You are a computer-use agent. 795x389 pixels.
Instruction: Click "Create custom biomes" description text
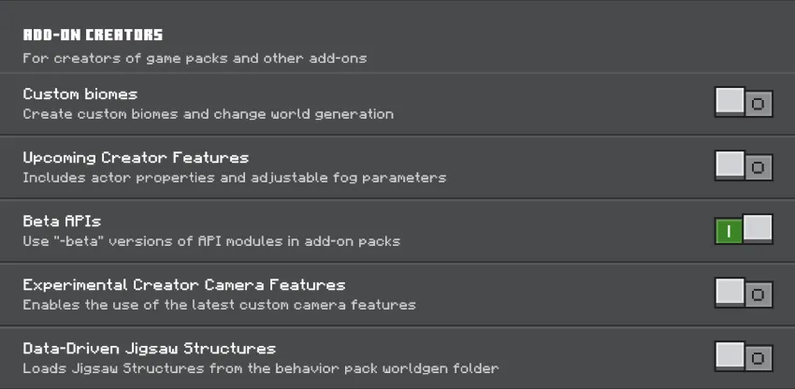tap(209, 114)
